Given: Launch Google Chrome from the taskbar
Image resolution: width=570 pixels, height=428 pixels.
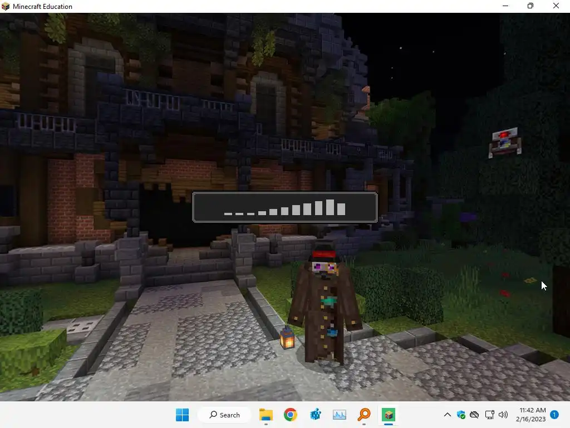Looking at the screenshot, I should coord(291,415).
